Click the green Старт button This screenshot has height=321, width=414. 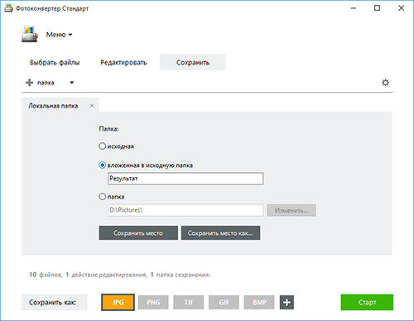point(367,302)
